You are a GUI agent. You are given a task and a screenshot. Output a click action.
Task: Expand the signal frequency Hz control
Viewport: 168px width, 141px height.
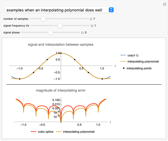coord(92,26)
